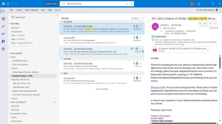
Task: Delete the Credit Note email with trash icon
Action: (143, 51)
